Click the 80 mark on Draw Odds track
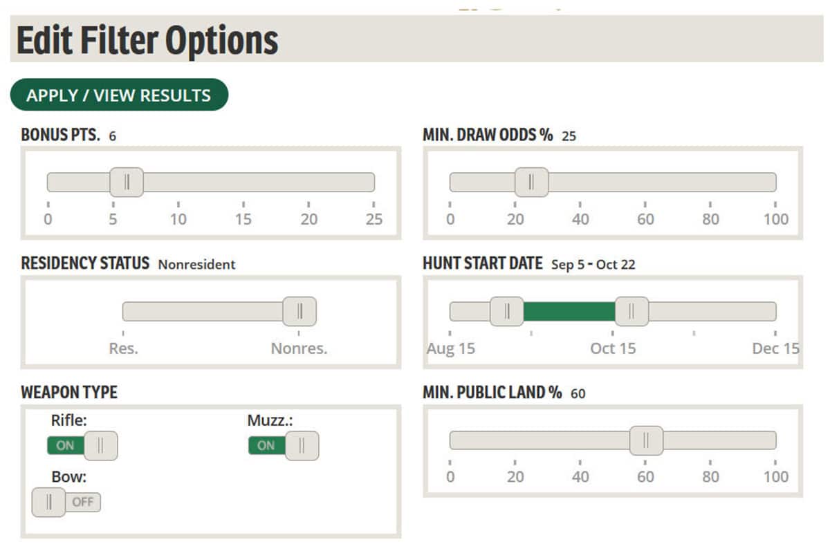Screen dimensions: 830x553 [x=710, y=182]
